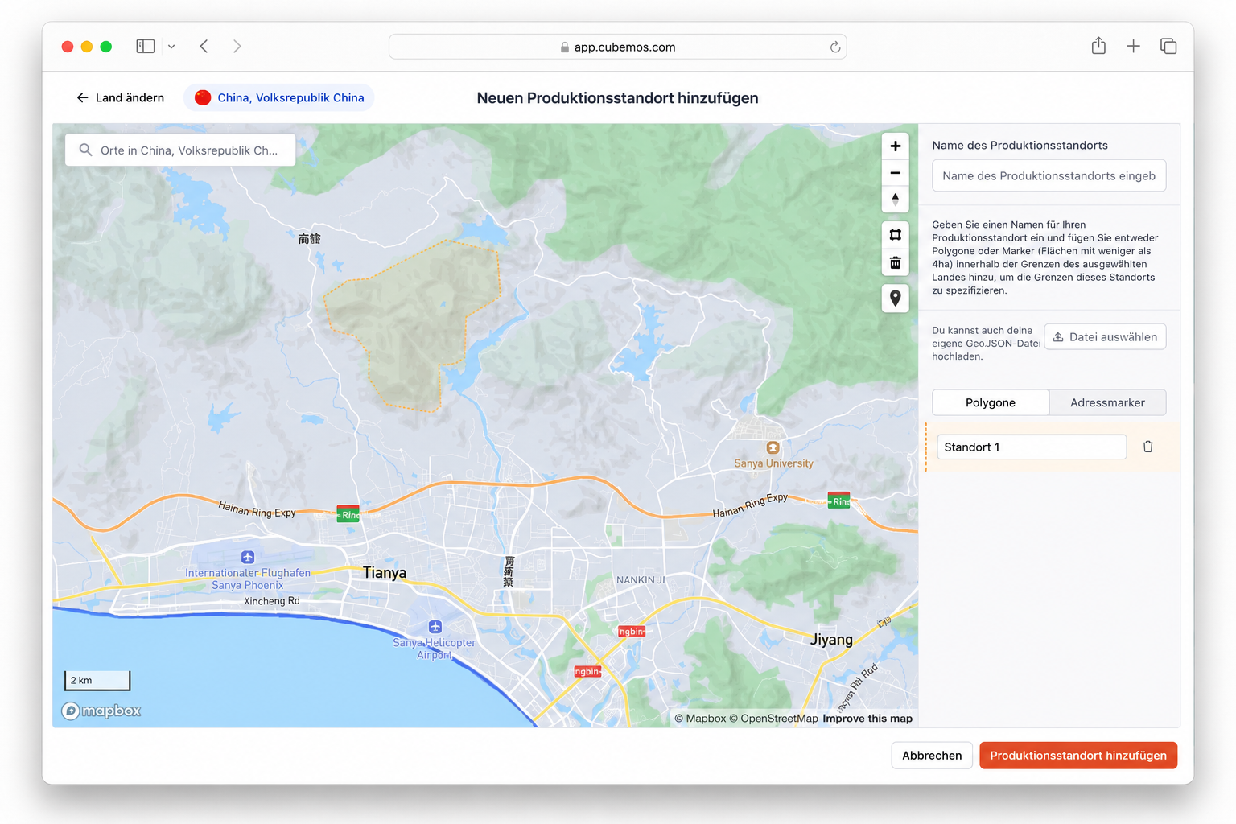Open sidebar options chevron in Safari

[x=171, y=47]
